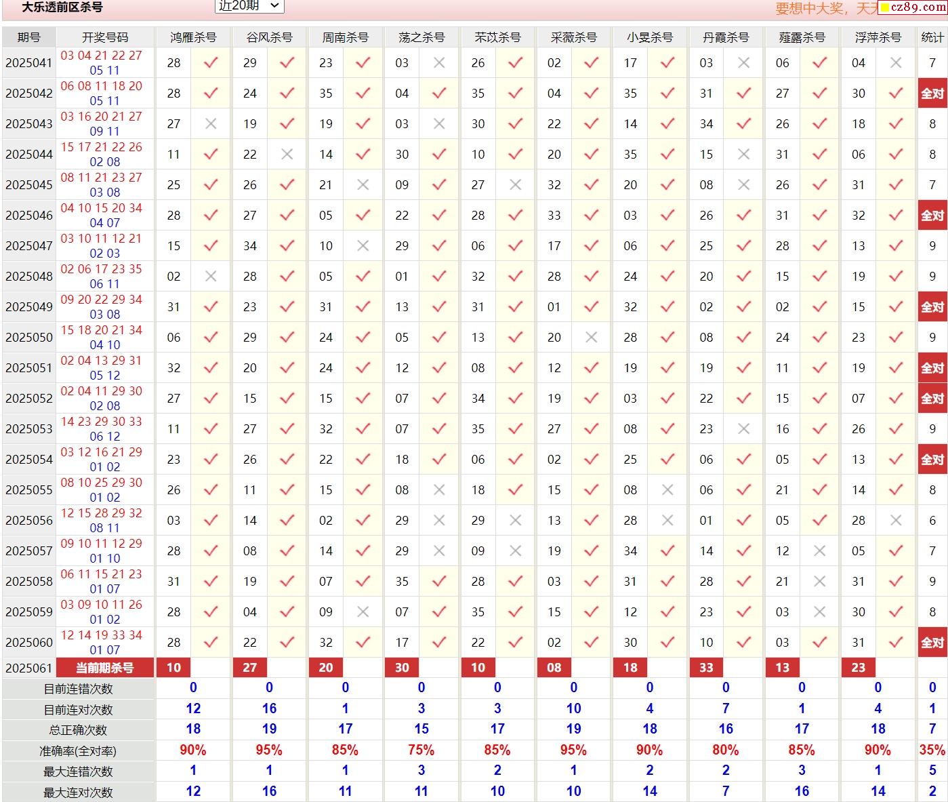Click the current 浮萍 kill number 23
The height and width of the screenshot is (802, 948).
858,668
